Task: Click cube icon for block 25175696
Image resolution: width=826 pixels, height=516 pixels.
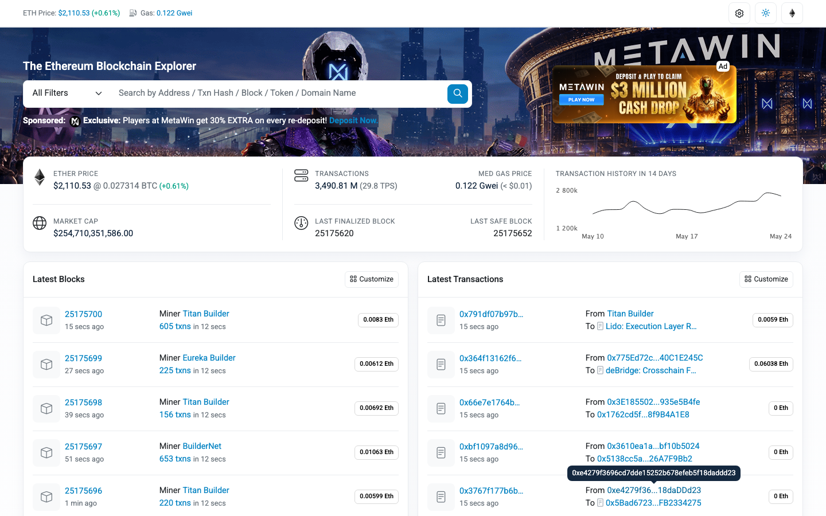Action: coord(46,497)
